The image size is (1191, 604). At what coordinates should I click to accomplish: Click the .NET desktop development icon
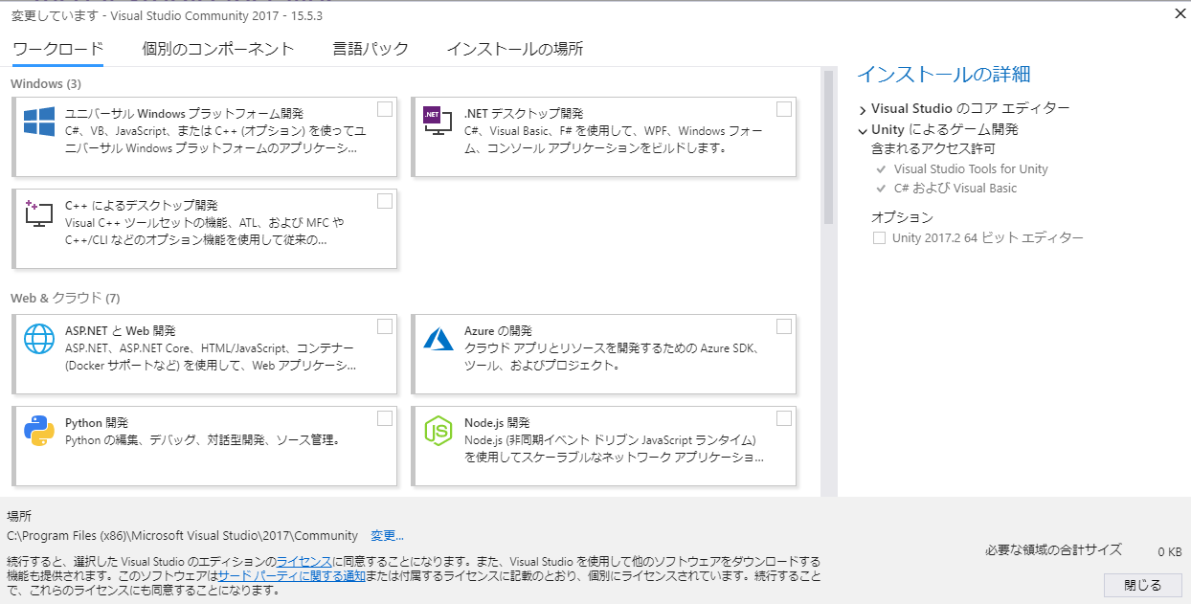click(438, 121)
